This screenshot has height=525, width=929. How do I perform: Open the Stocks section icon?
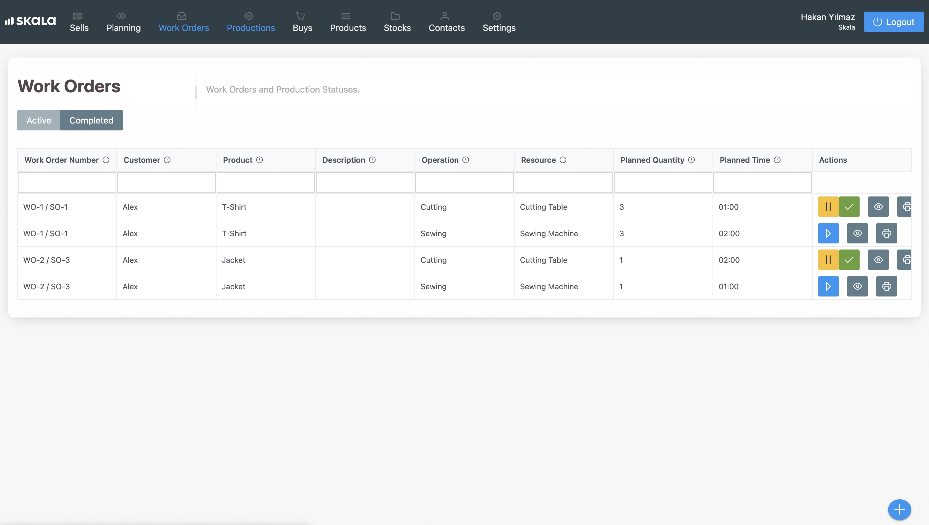(x=395, y=16)
